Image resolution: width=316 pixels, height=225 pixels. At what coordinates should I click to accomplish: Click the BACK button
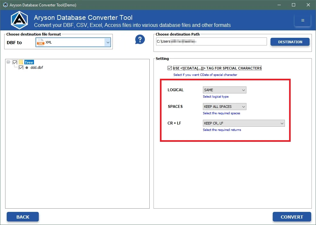click(23, 217)
